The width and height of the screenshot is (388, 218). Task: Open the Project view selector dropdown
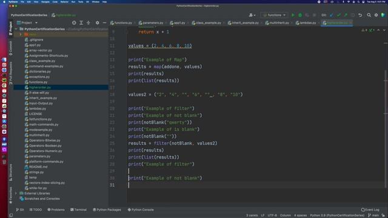coord(27,23)
